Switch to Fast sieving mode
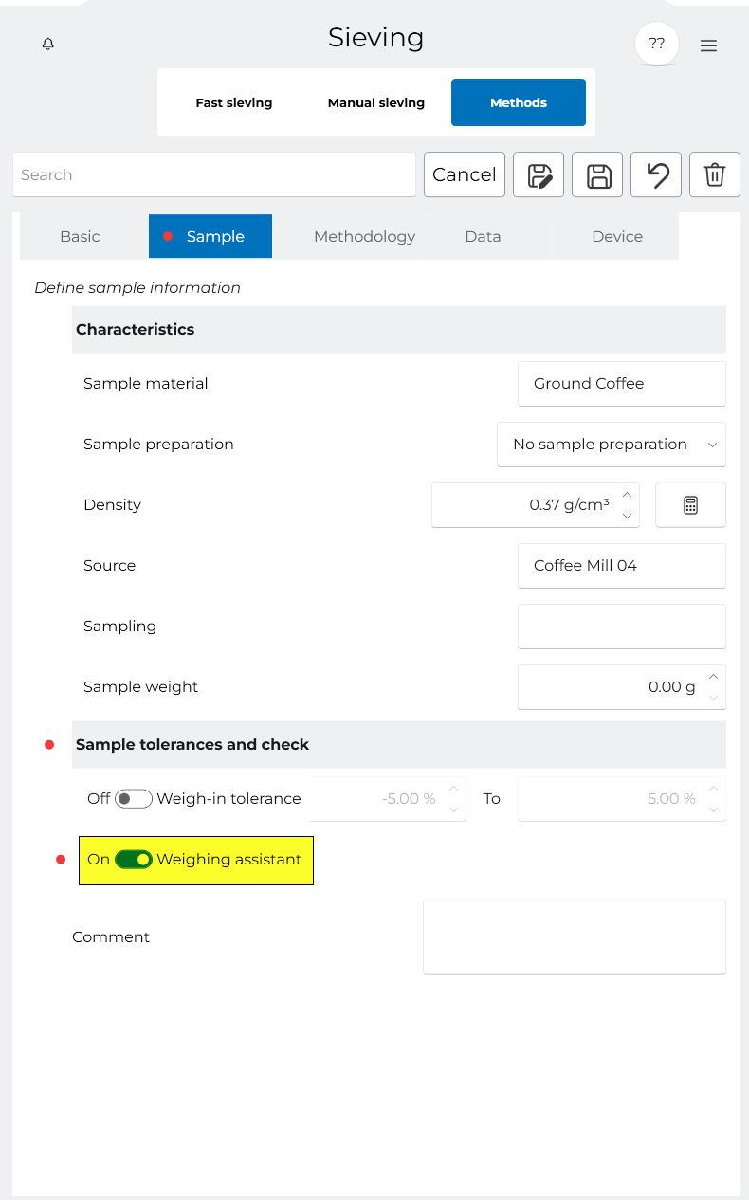Viewport: 749px width, 1200px height. point(234,102)
